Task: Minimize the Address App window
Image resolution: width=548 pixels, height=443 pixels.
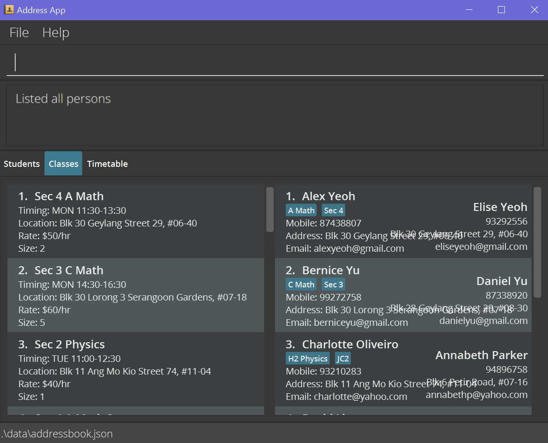Action: click(469, 10)
